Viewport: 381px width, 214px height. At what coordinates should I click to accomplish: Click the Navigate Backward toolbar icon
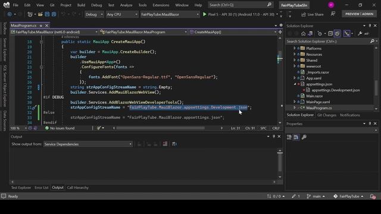click(x=10, y=14)
